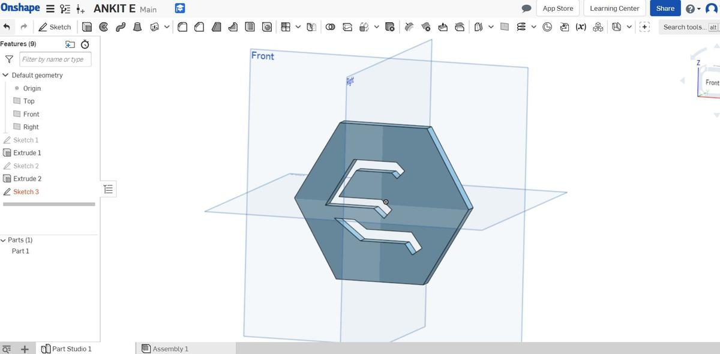Open the Help menu dropdown
720x354 pixels.
[694, 8]
